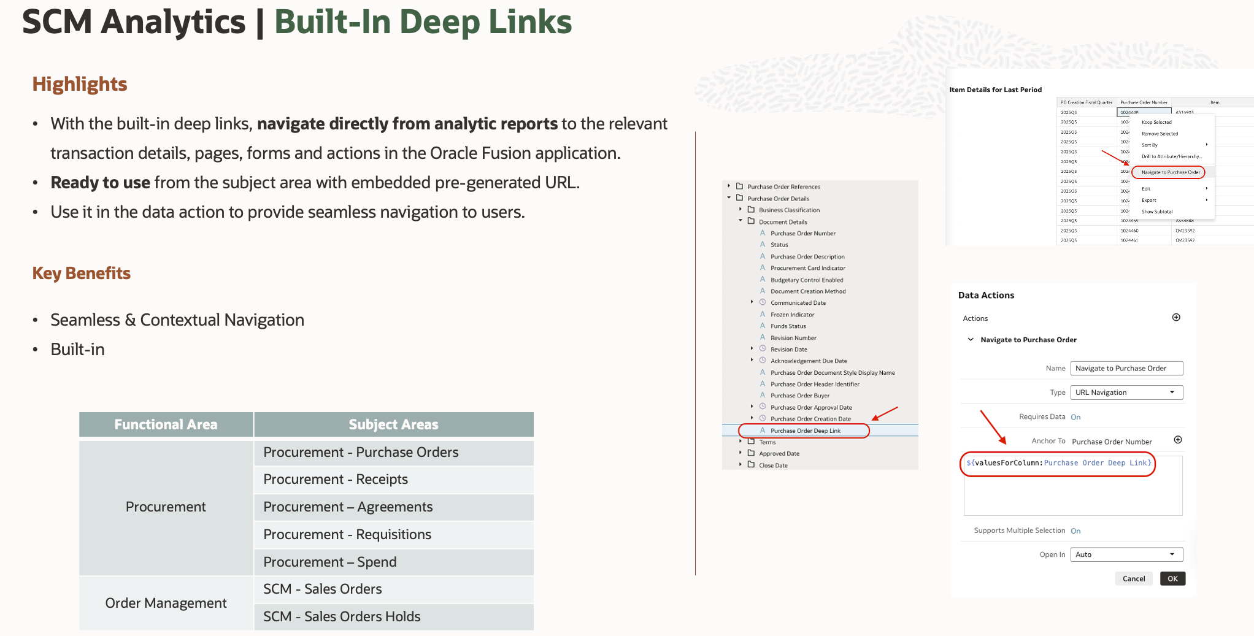
Task: Click the attribute icon beside Purchase Order Deep Link
Action: (763, 430)
